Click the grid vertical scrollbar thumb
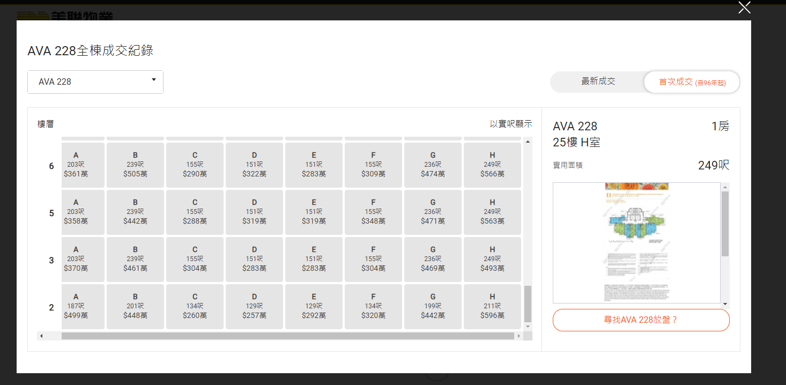The width and height of the screenshot is (786, 385). (528, 303)
